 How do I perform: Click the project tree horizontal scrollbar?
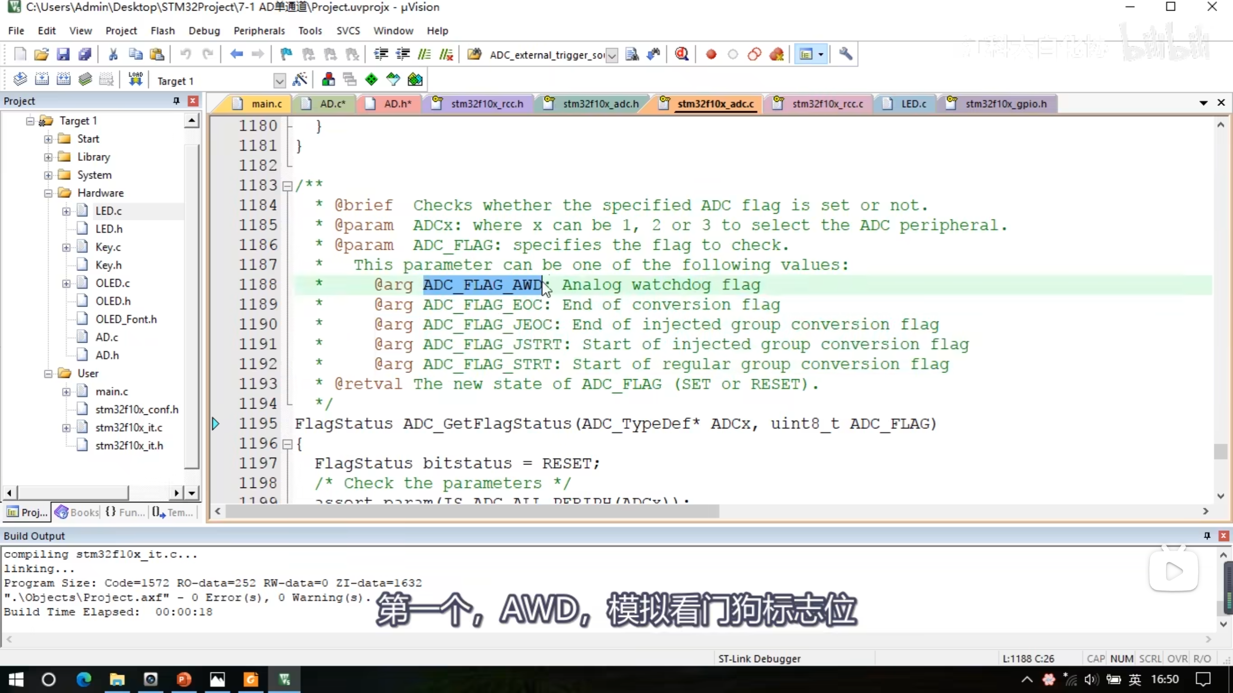point(73,492)
